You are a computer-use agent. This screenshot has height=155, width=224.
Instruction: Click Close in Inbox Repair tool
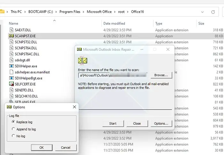click(137, 123)
